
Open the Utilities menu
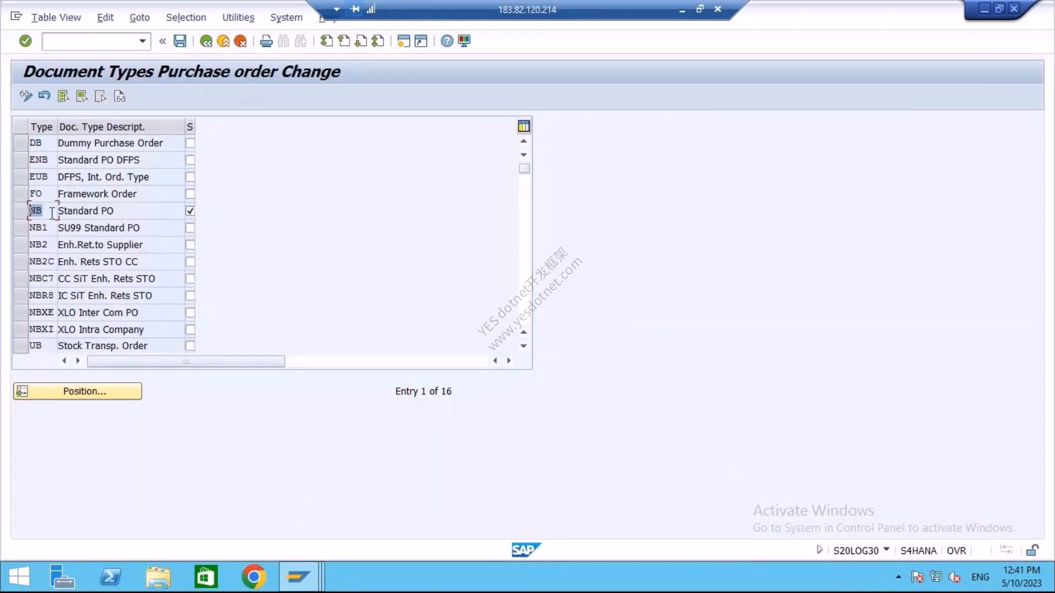238,17
